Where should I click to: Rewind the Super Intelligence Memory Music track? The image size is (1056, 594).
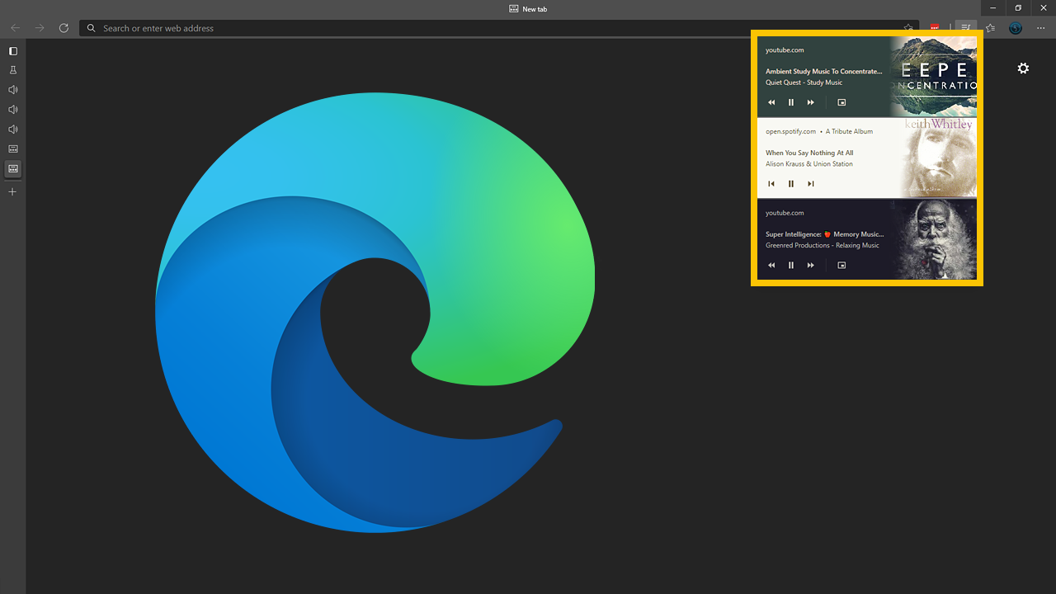771,266
